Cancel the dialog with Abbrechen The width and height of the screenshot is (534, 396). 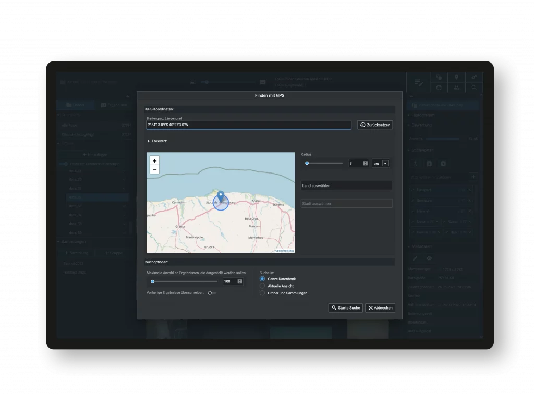click(380, 308)
